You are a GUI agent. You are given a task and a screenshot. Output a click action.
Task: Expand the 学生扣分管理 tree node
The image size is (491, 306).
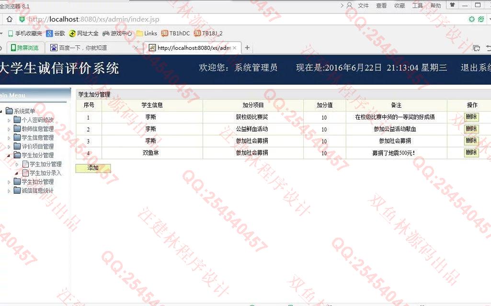point(9,182)
